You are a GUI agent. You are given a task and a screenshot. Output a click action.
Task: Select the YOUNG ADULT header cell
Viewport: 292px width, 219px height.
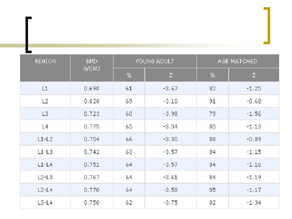click(x=155, y=61)
